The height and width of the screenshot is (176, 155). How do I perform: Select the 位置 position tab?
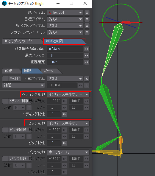point(11,71)
